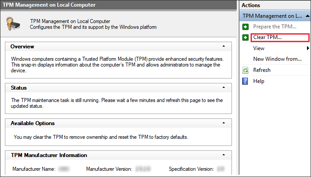This screenshot has width=311, height=177.
Task: Click the green arrow icon beside Clear TPM
Action: (245, 37)
